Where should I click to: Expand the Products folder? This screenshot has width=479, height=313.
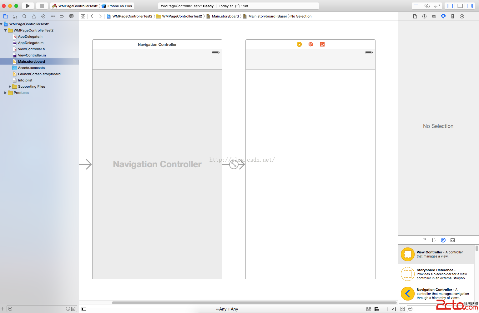[5, 93]
